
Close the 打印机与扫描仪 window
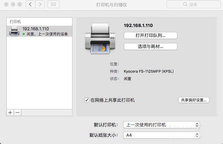coord(6,4)
